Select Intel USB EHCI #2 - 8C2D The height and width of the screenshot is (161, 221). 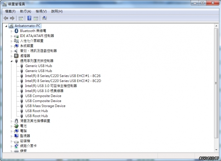[63, 81]
